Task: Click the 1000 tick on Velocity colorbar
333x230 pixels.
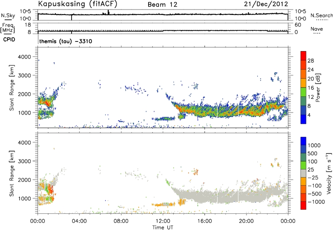Action: pyautogui.click(x=314, y=145)
